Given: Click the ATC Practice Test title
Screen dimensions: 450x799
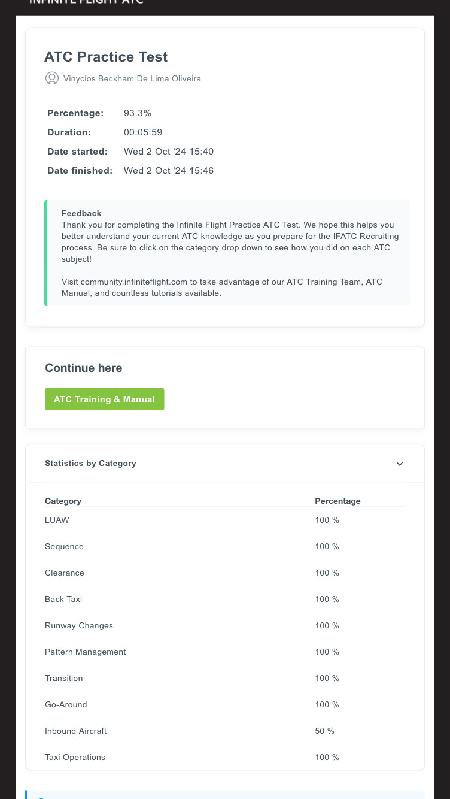Looking at the screenshot, I should tap(106, 57).
